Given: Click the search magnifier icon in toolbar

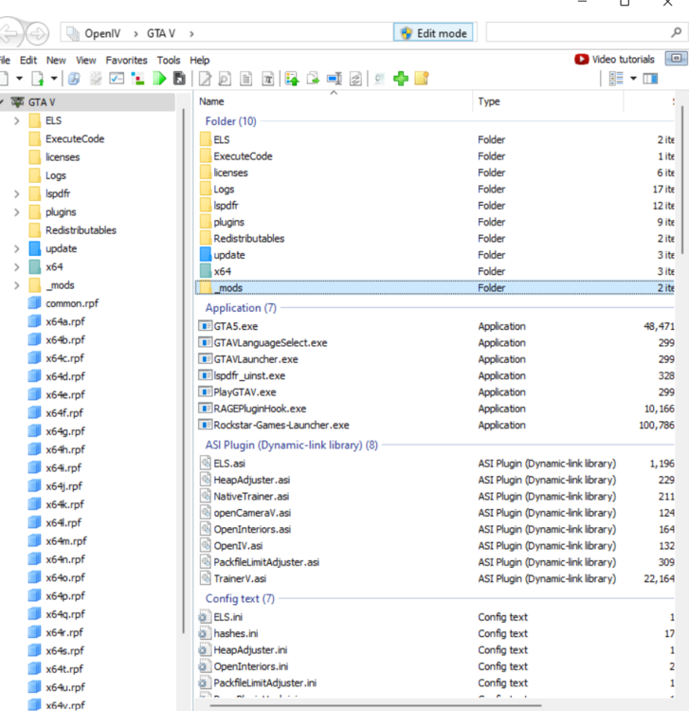Looking at the screenshot, I should 74,79.
